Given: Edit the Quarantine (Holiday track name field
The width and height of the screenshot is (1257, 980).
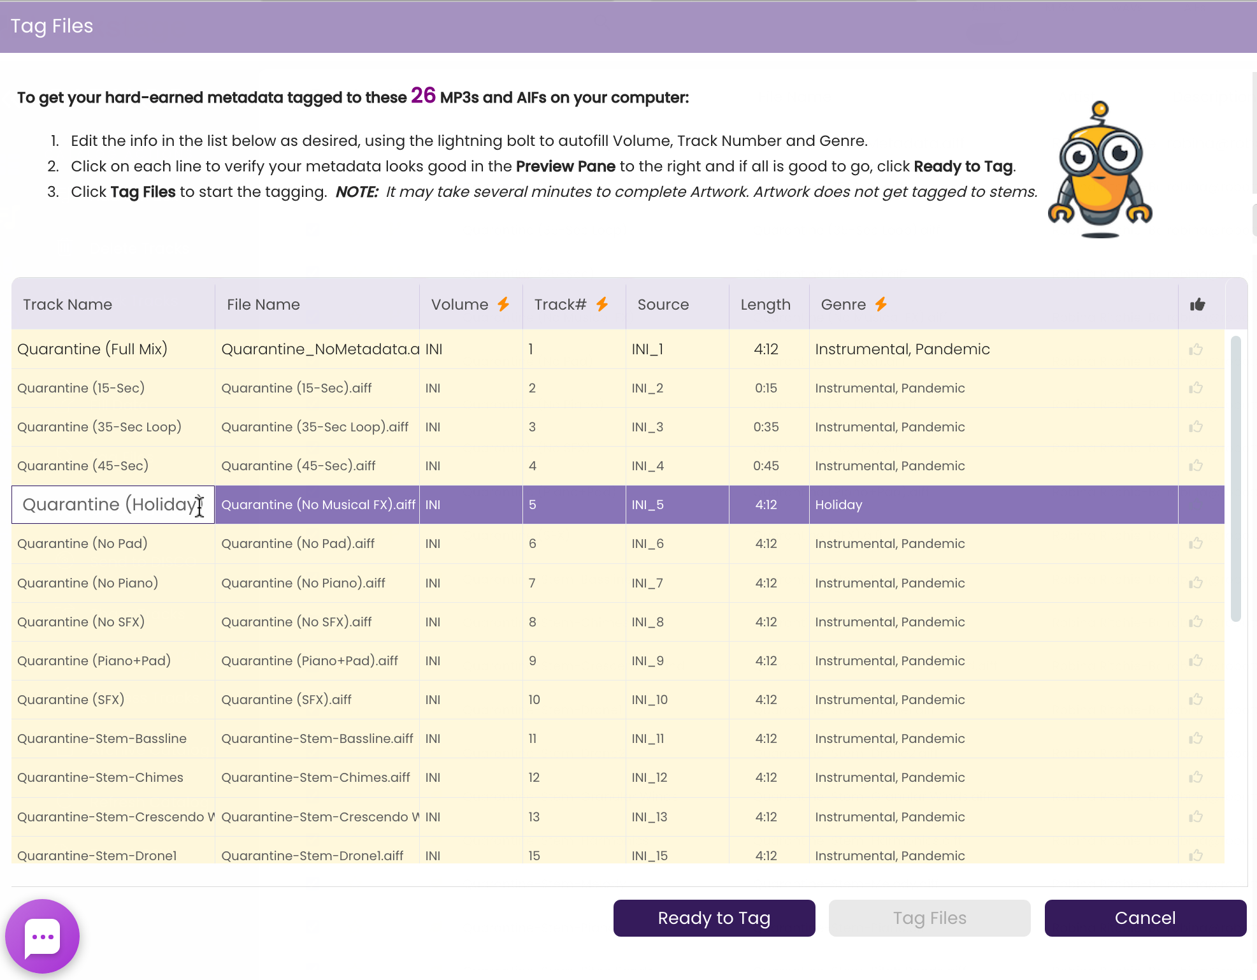Looking at the screenshot, I should 113,505.
